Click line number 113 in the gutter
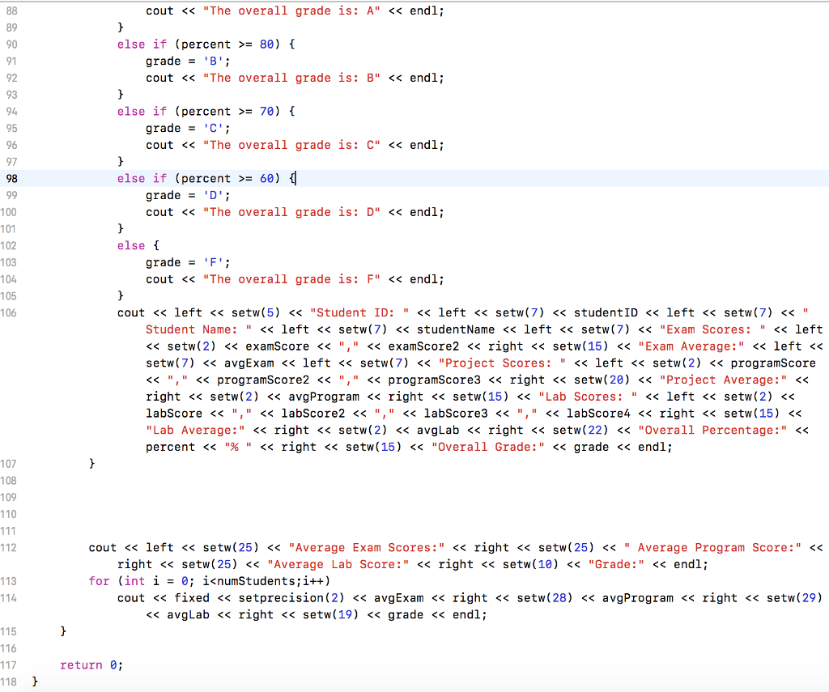Viewport: 829px width, 692px height. [8, 581]
